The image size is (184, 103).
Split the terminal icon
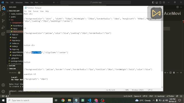coord(170,73)
